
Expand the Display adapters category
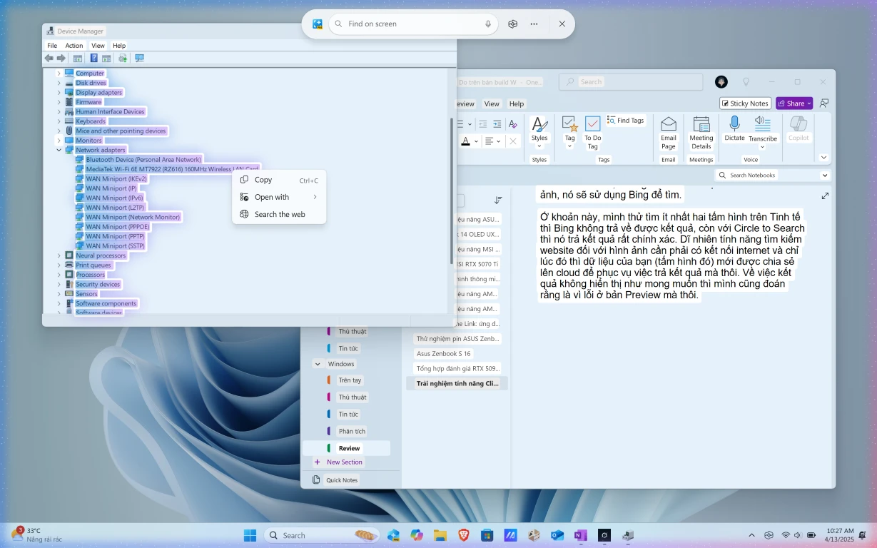coord(59,93)
